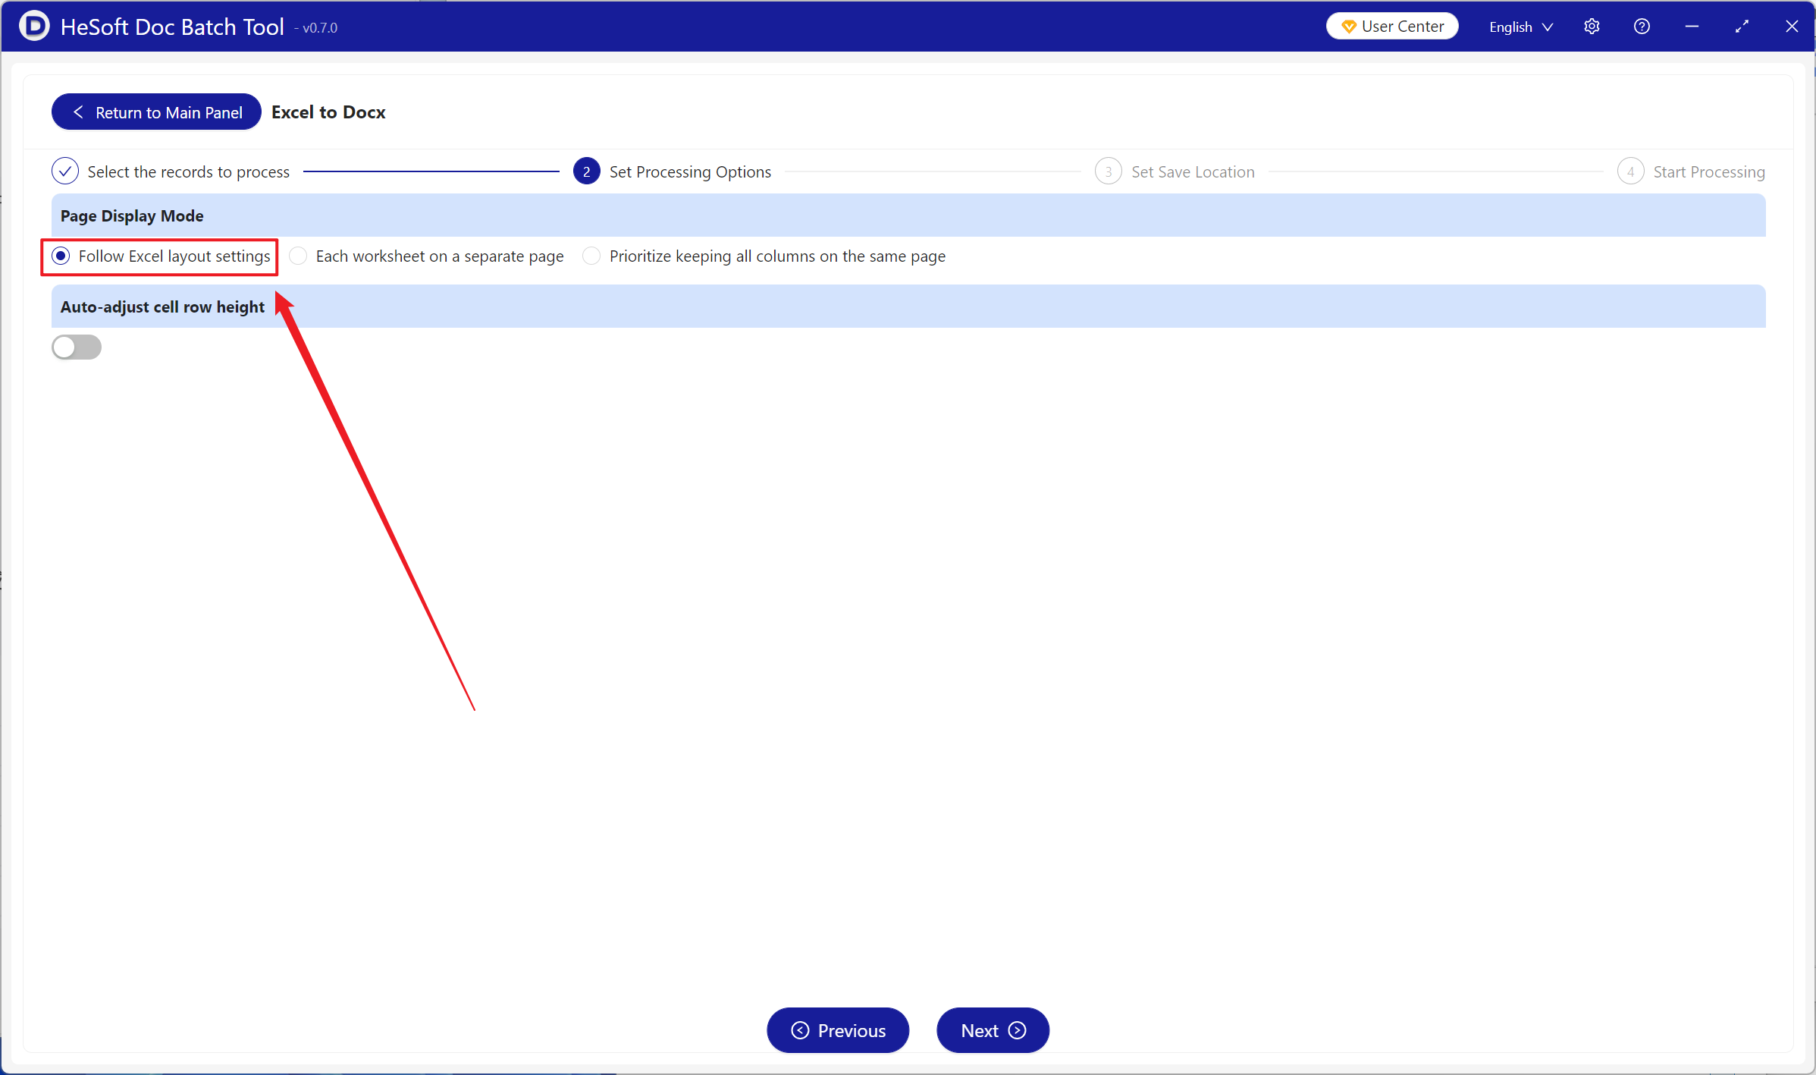Click the Start Processing step
This screenshot has width=1816, height=1075.
[1691, 172]
